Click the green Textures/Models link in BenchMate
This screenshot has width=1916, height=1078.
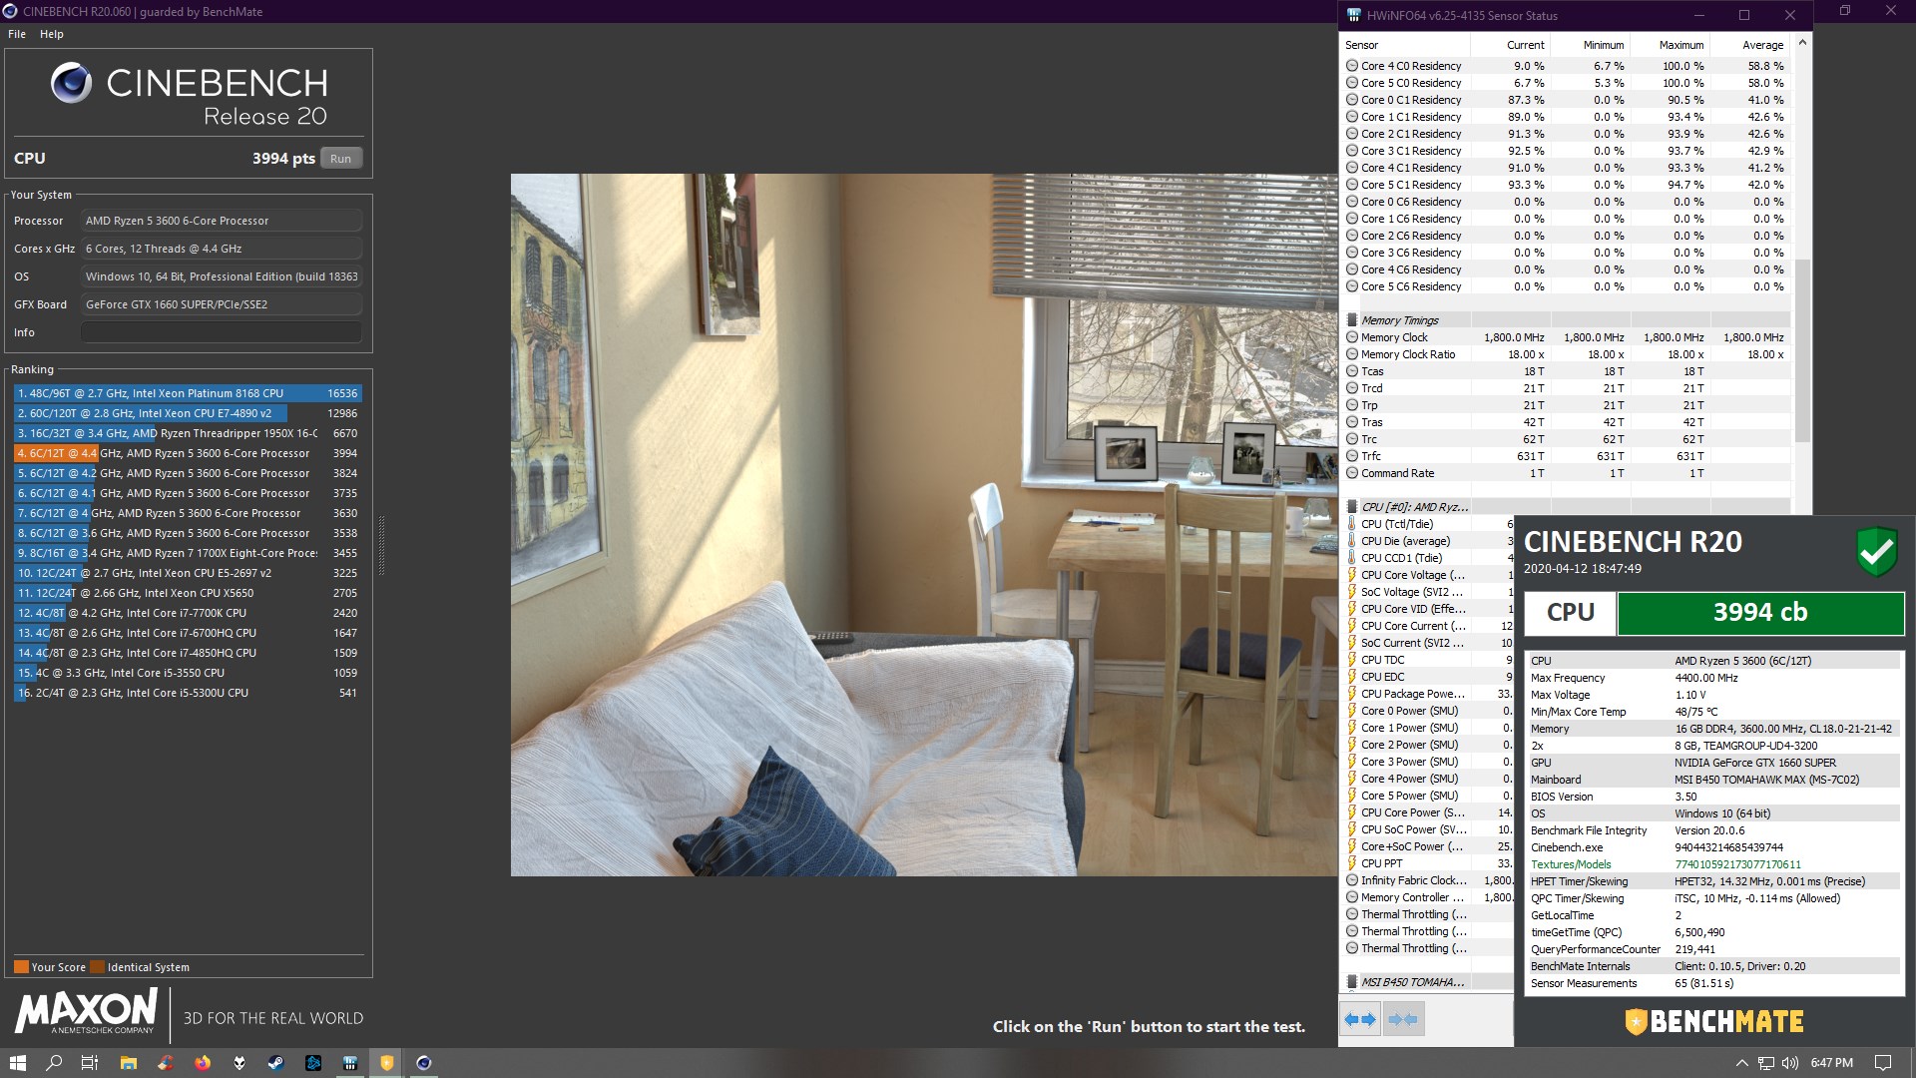[x=1571, y=864]
